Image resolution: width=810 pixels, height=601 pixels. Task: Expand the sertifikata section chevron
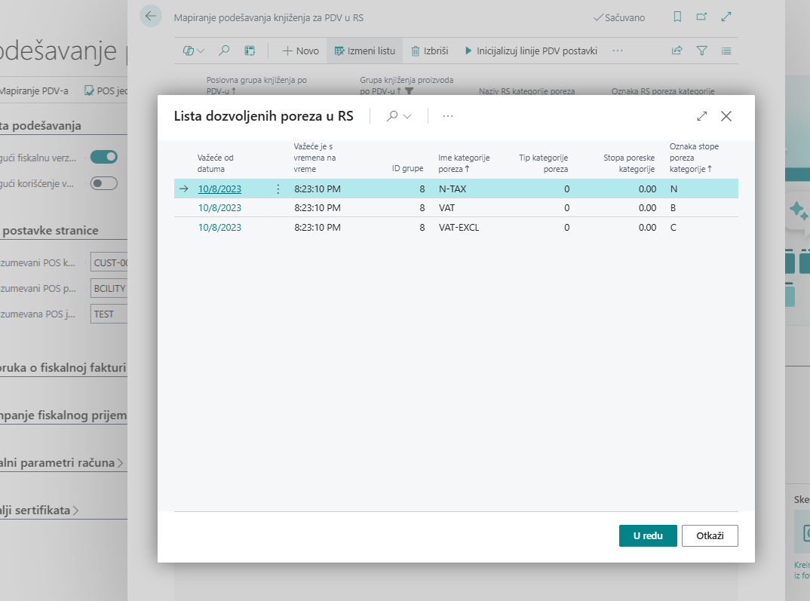click(75, 511)
